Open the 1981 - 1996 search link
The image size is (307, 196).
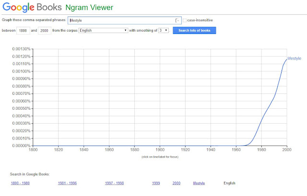click(x=67, y=183)
